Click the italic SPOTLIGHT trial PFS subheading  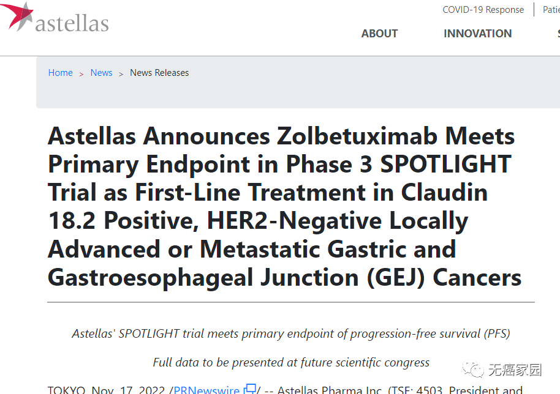291,334
